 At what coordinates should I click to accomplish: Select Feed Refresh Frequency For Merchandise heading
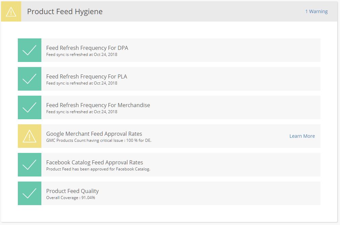(x=98, y=105)
